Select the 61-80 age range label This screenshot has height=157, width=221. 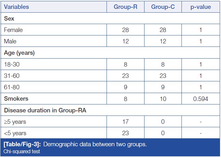pos(11,87)
